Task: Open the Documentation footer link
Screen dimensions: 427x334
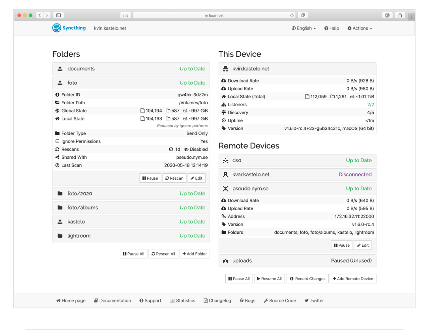Action: pyautogui.click(x=112, y=300)
